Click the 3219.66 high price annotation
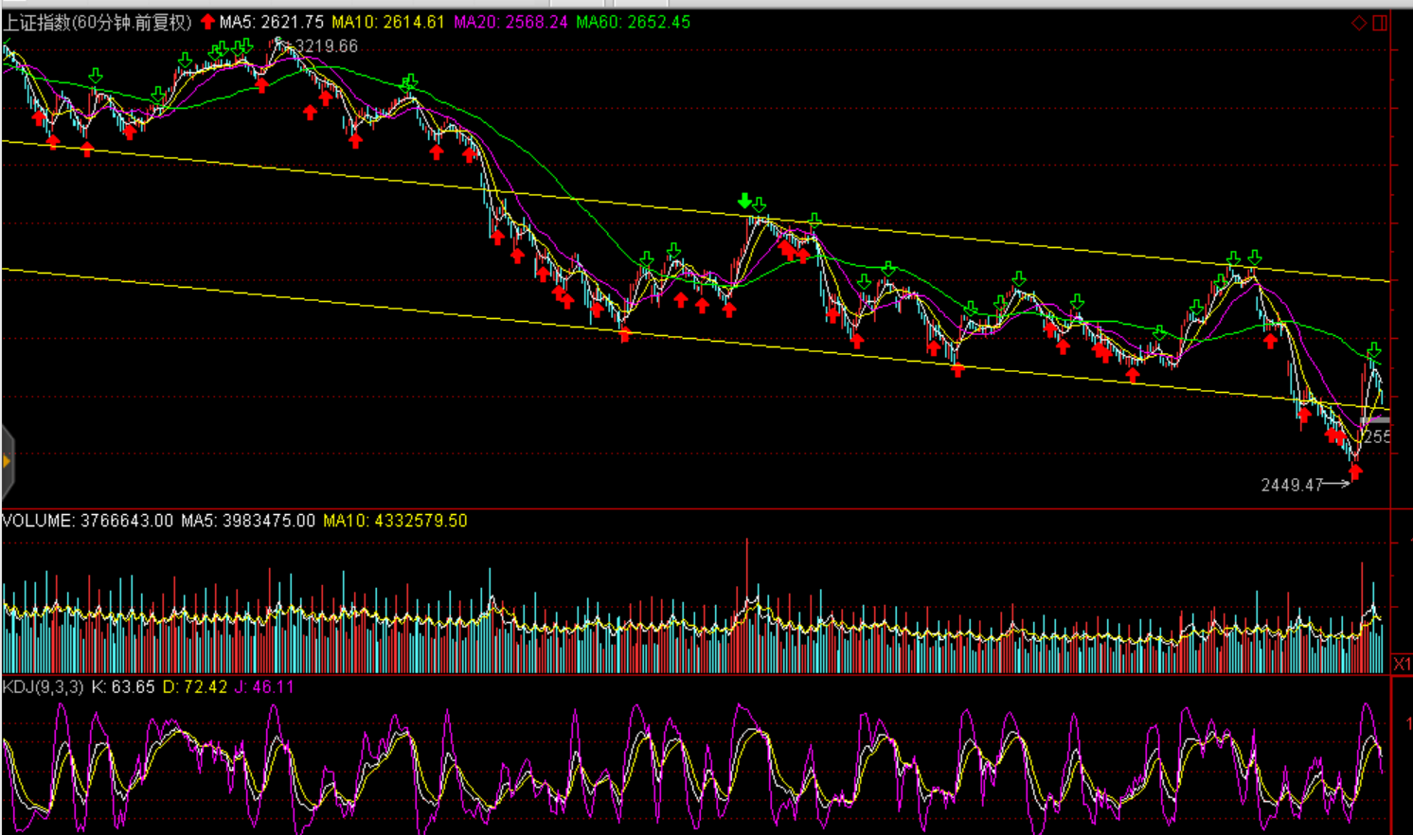The image size is (1413, 835). (x=326, y=46)
